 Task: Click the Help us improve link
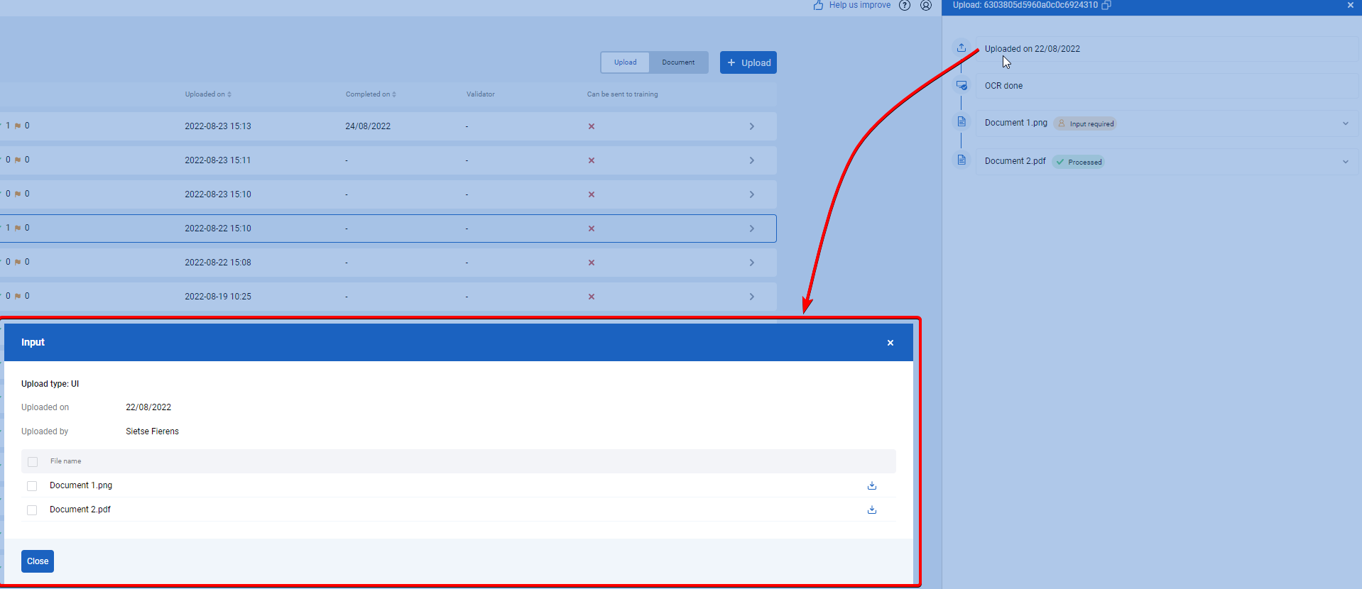tap(859, 5)
